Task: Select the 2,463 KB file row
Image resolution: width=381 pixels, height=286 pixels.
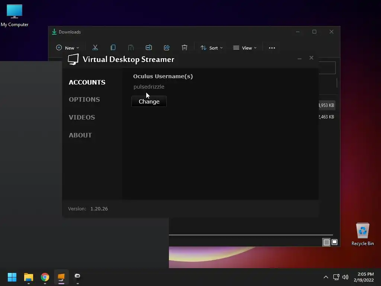Action: pyautogui.click(x=327, y=117)
